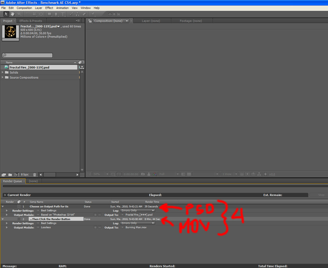Open the Composition menu
This screenshot has height=268, width=328.
24,8
